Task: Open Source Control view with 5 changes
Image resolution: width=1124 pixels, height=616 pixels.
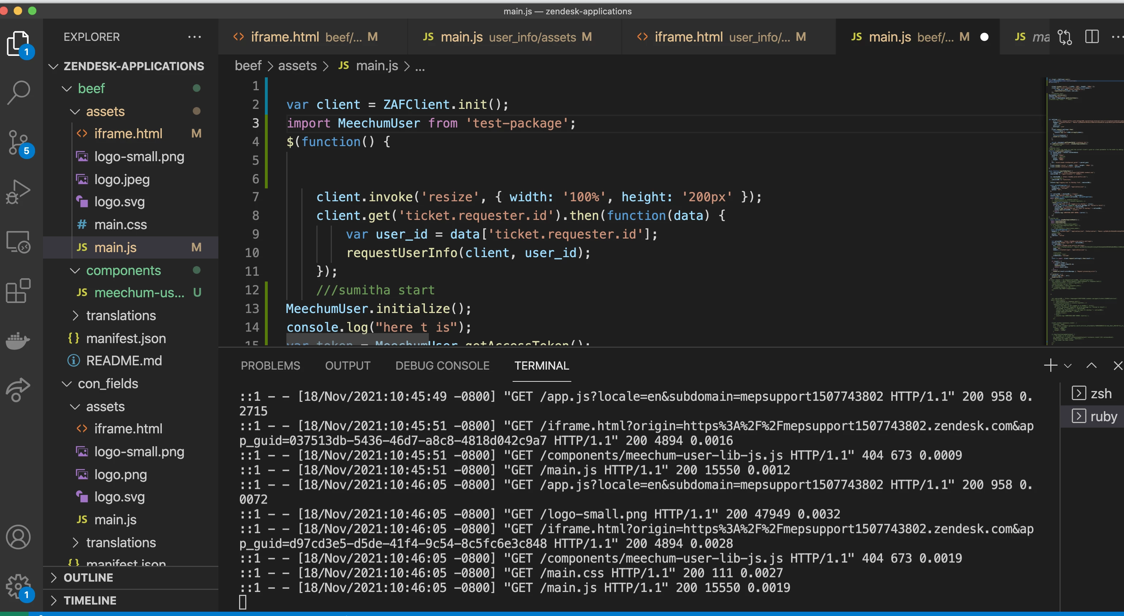Action: (x=18, y=142)
